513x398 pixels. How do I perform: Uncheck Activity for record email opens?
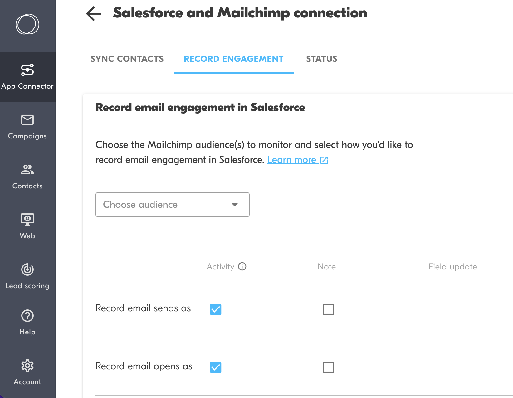216,367
